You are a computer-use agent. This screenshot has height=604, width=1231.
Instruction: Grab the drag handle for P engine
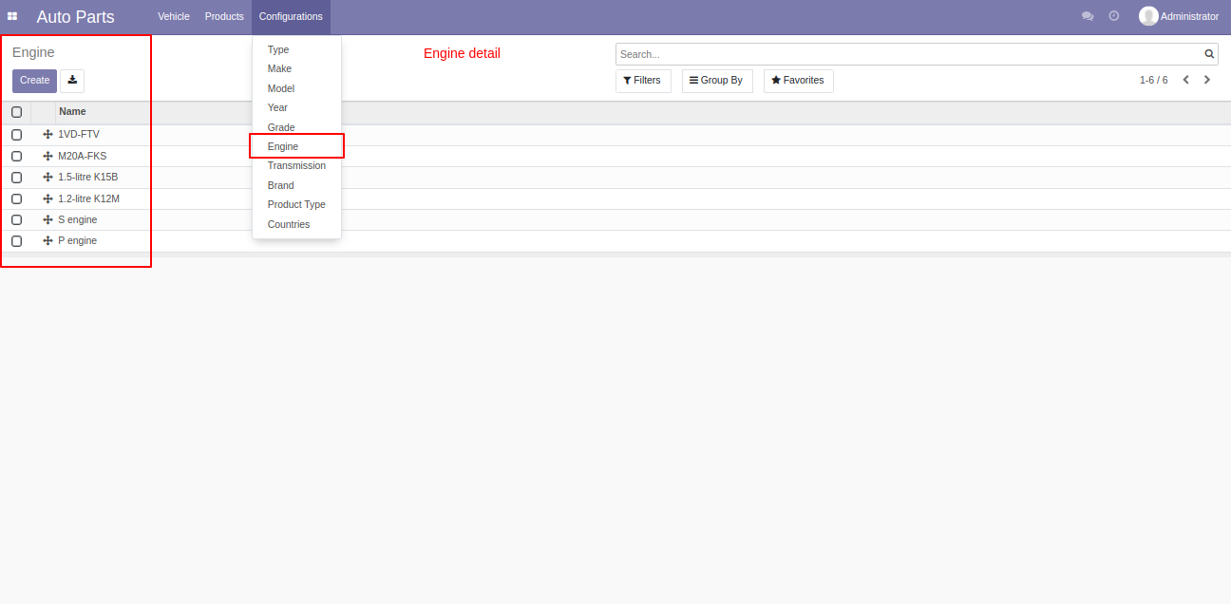pyautogui.click(x=47, y=241)
